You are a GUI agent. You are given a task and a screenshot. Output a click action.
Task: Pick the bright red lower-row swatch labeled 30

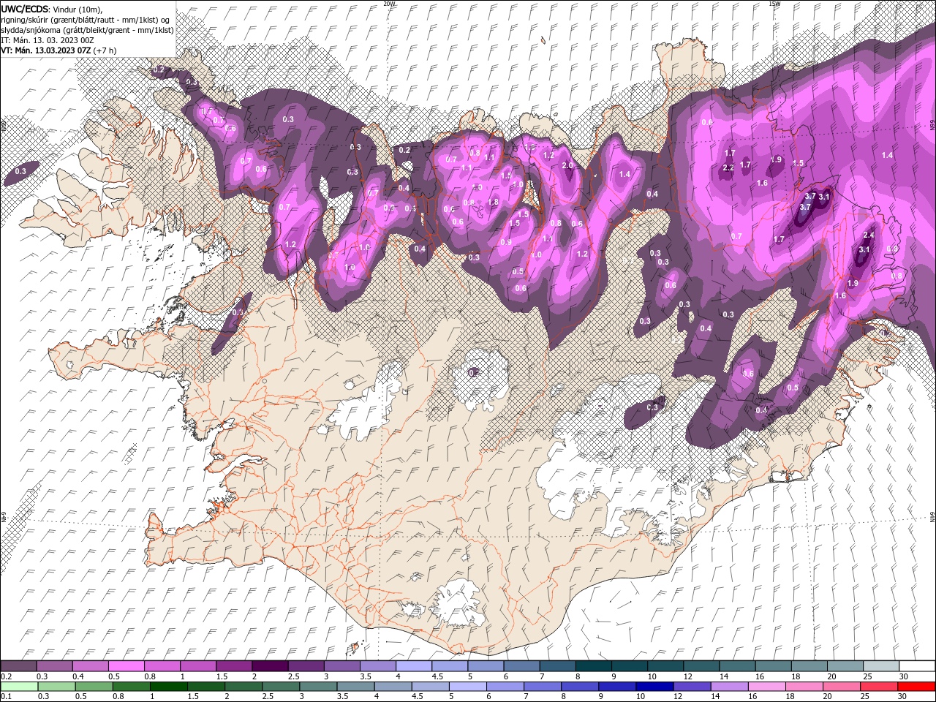click(x=916, y=686)
